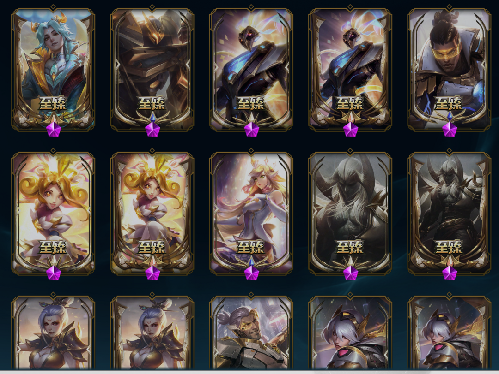Choose the pink-haired fox-eared girl skin card
Image resolution: width=499 pixels, height=374 pixels.
pyautogui.click(x=251, y=213)
